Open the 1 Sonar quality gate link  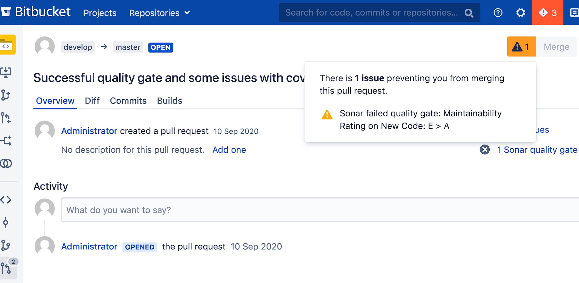coord(537,150)
